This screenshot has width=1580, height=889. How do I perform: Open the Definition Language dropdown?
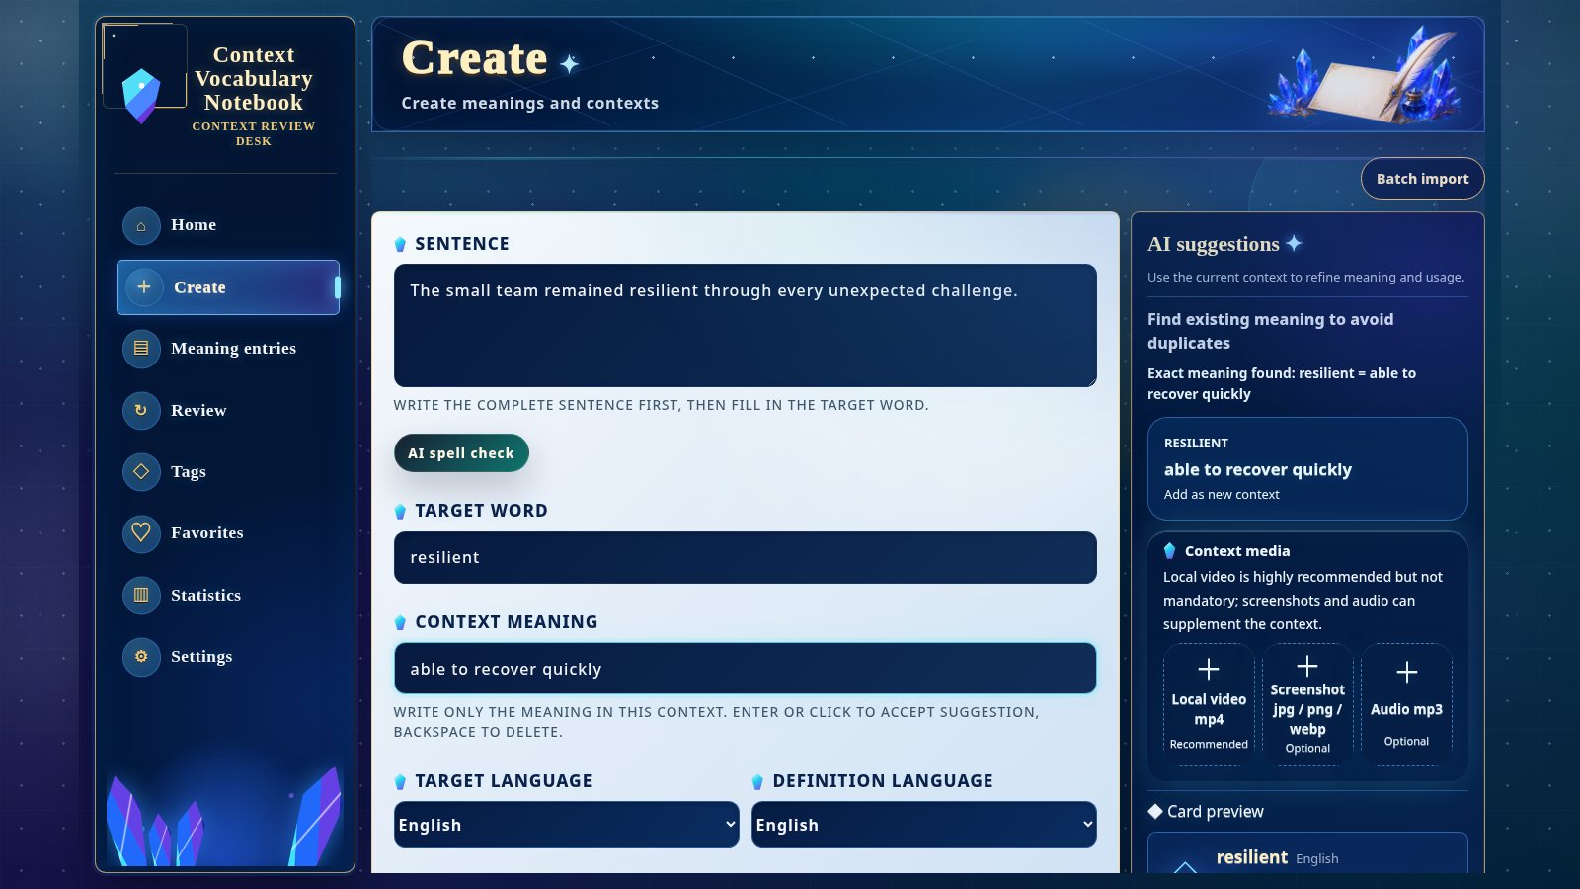point(924,825)
